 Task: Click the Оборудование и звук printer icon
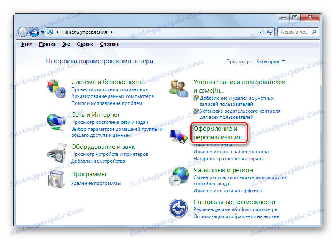57,152
